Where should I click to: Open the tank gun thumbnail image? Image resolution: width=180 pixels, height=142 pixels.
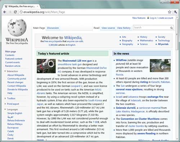click(x=46, y=66)
